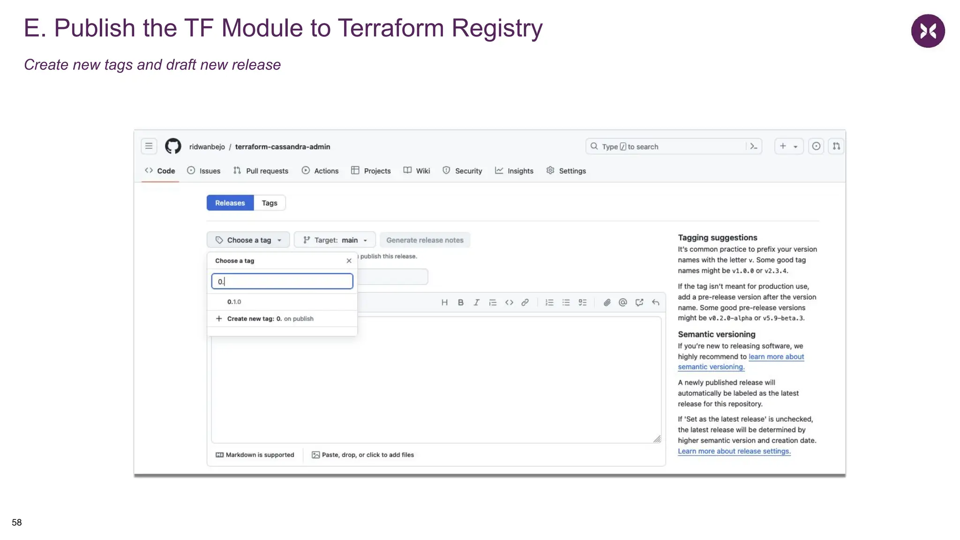Insert heading with the H icon

tap(444, 302)
